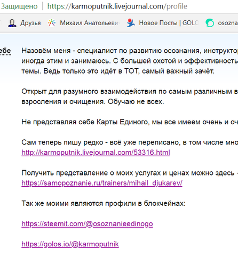This screenshot has width=238, height=256.
Task: Click 'Не представляя себе Карты Единого' text
Action: point(130,122)
